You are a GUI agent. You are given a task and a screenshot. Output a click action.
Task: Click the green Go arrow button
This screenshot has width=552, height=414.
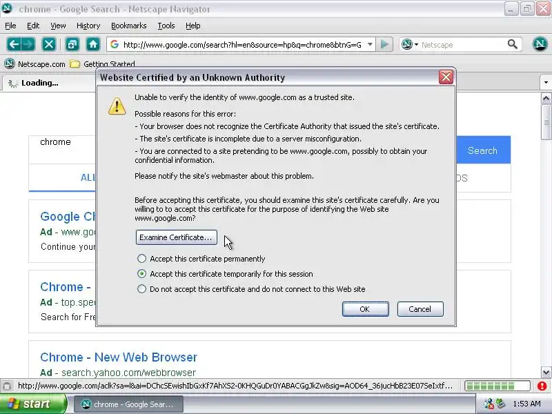coord(384,44)
